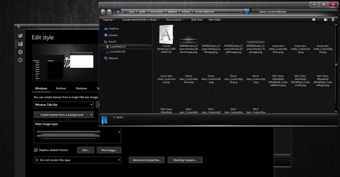The height and width of the screenshot is (177, 340).
Task: Click the About info icon in sidebar
Action: (20, 60)
